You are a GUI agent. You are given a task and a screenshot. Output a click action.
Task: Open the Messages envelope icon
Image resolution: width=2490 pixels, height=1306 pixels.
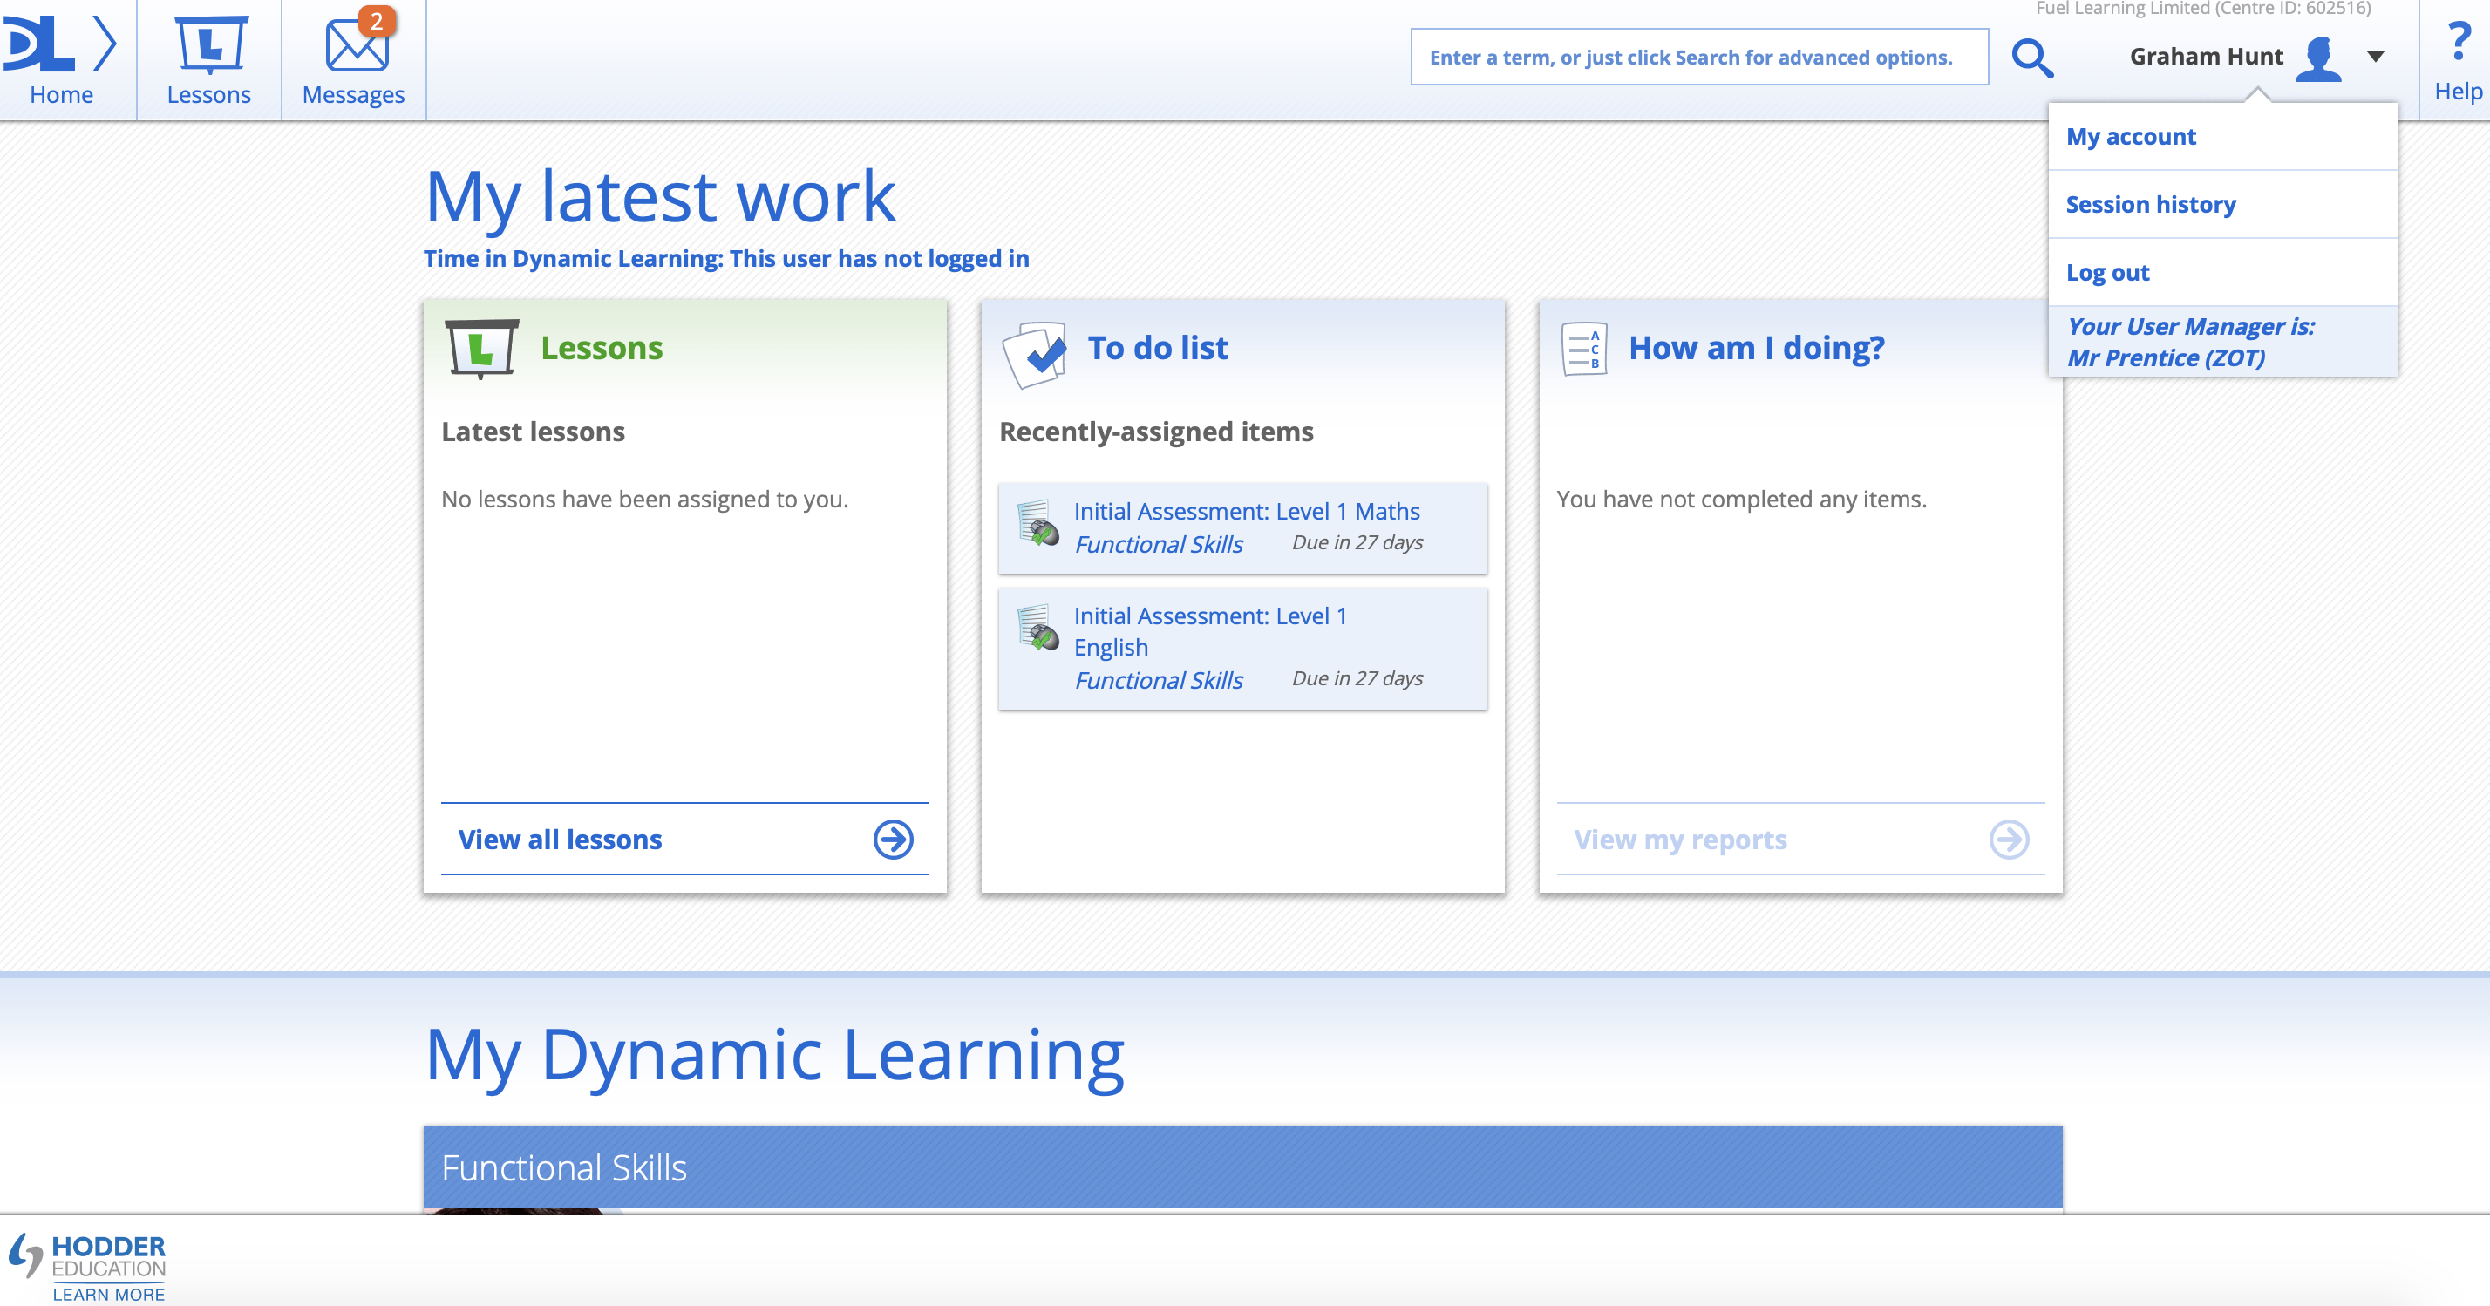pyautogui.click(x=356, y=45)
